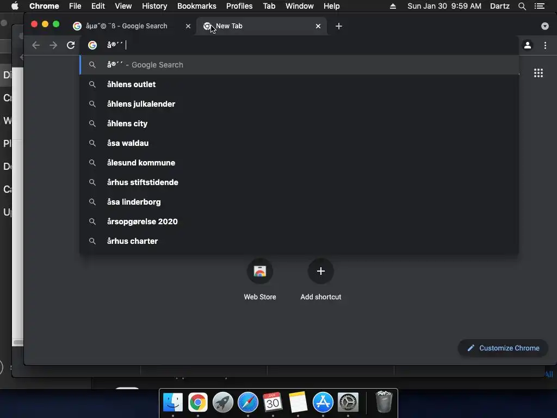Open the Trash in the Dock

click(384, 402)
